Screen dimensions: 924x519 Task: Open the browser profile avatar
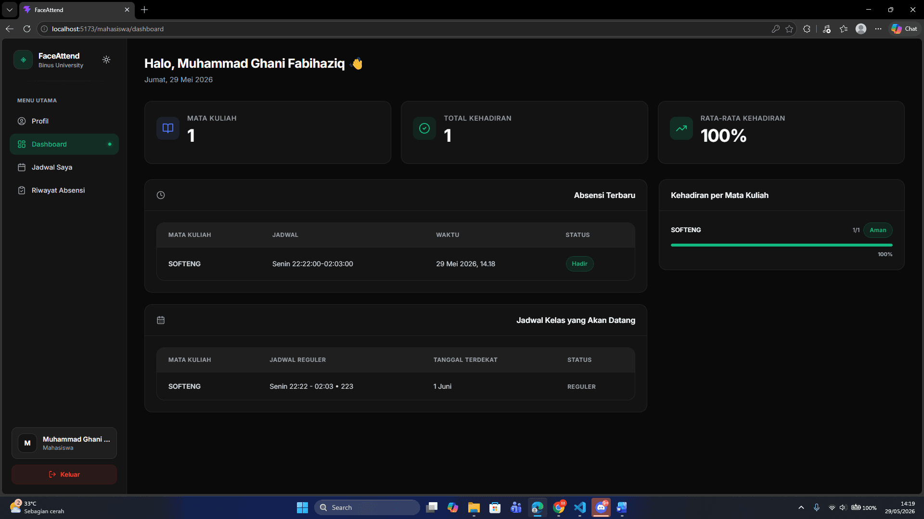point(861,29)
